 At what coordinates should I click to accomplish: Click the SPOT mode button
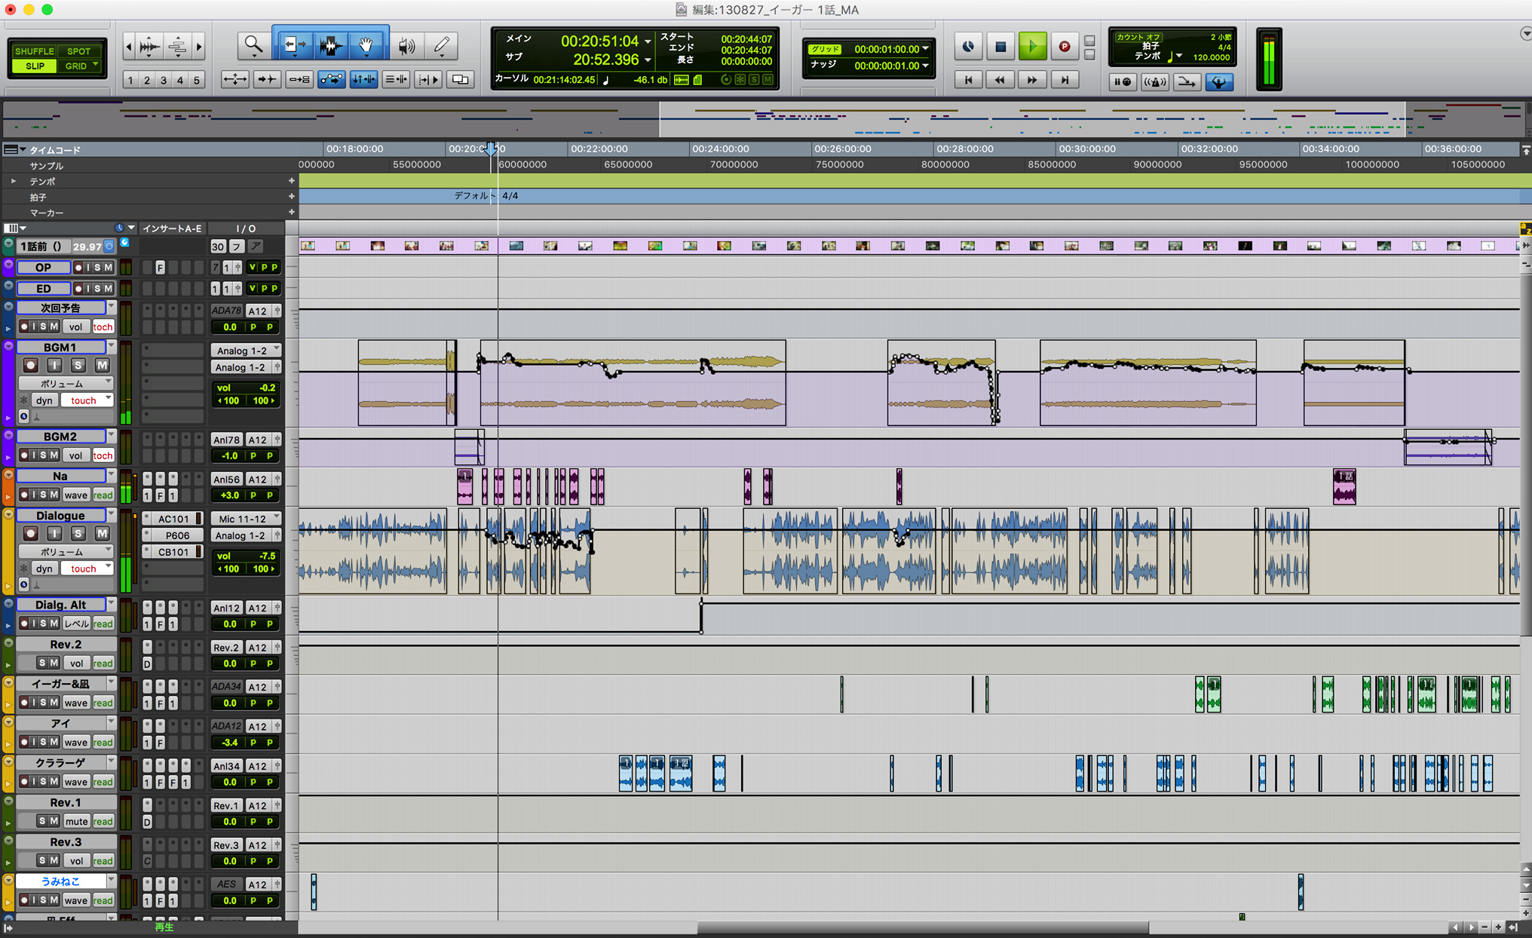78,51
